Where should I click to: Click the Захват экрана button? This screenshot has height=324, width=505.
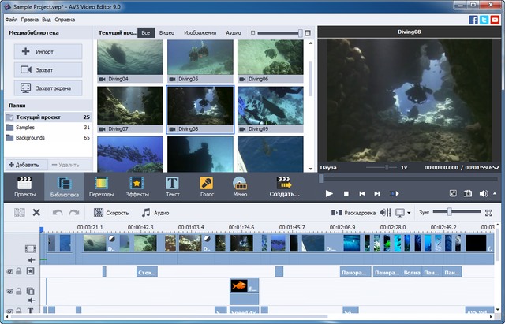(x=48, y=88)
